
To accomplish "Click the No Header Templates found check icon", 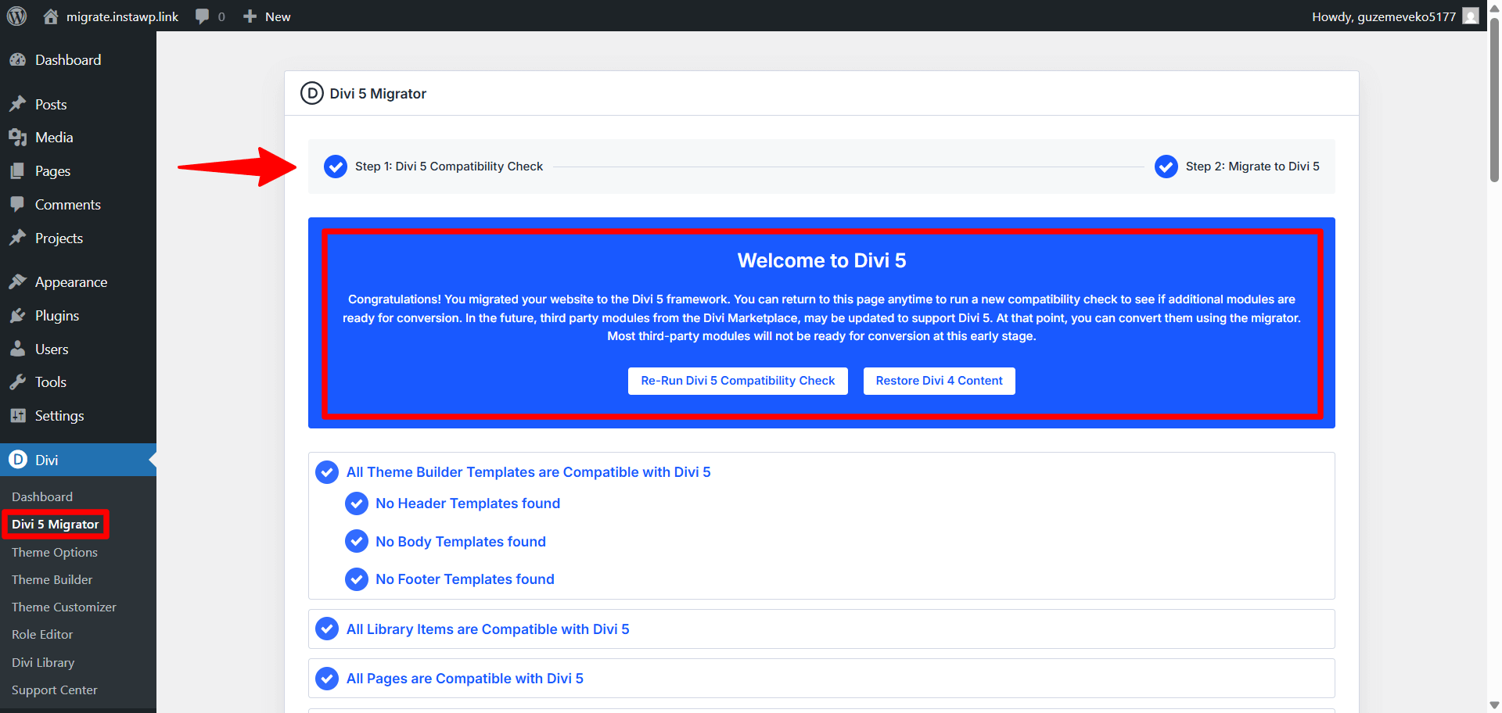I will (x=357, y=503).
